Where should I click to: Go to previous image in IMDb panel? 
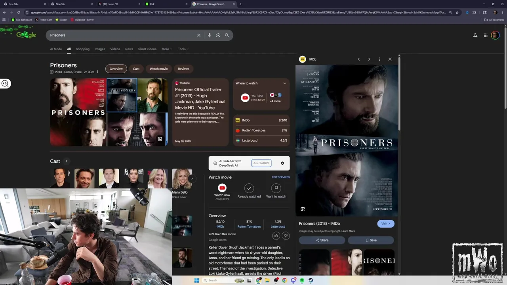pyautogui.click(x=359, y=59)
